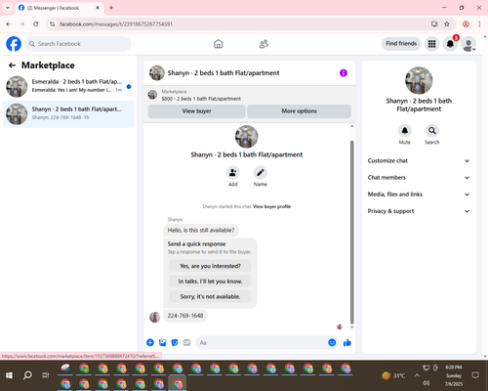Expand the Privacy & support section

click(x=419, y=211)
